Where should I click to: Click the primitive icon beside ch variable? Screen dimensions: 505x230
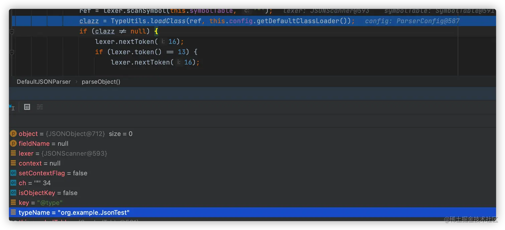(x=13, y=183)
